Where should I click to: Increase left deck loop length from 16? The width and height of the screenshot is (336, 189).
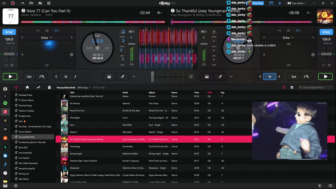pyautogui.click(x=75, y=77)
